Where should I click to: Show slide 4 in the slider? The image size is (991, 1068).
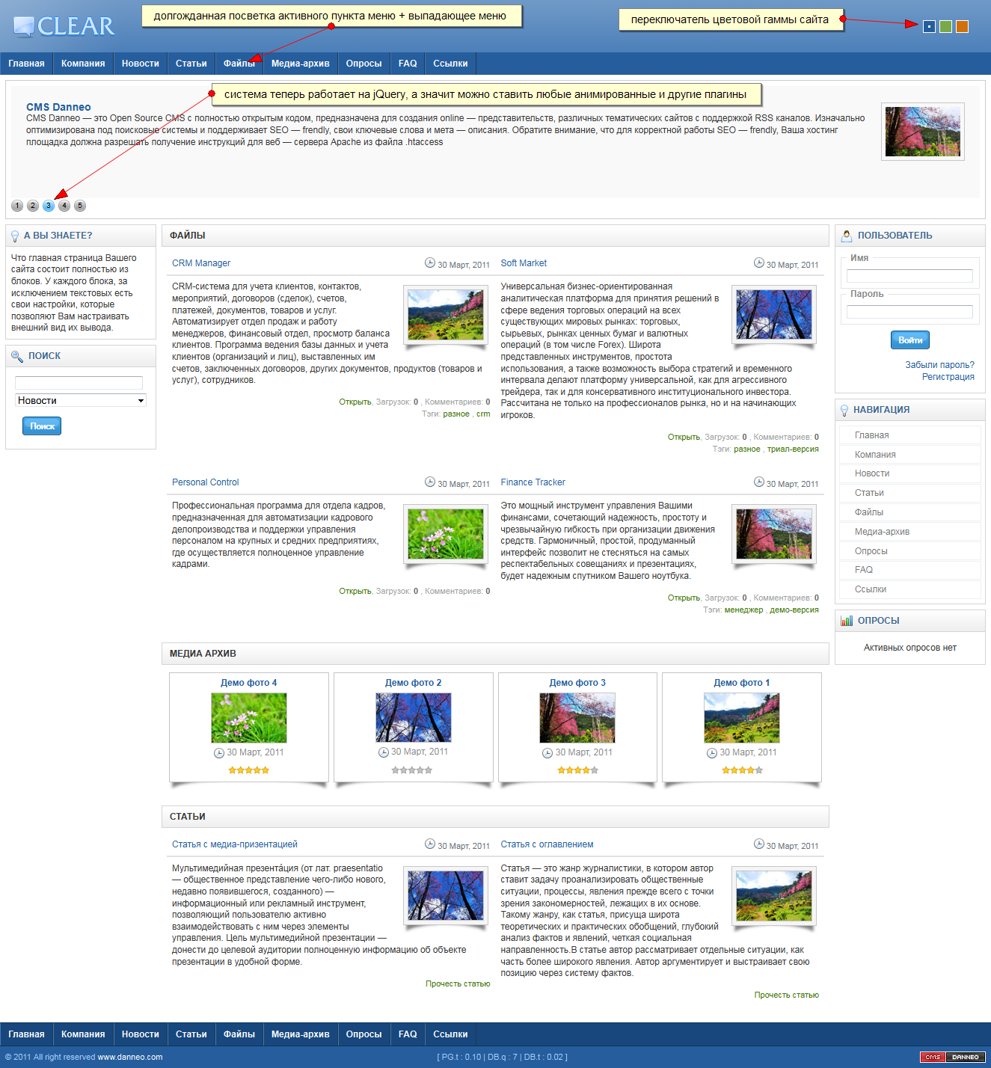64,206
